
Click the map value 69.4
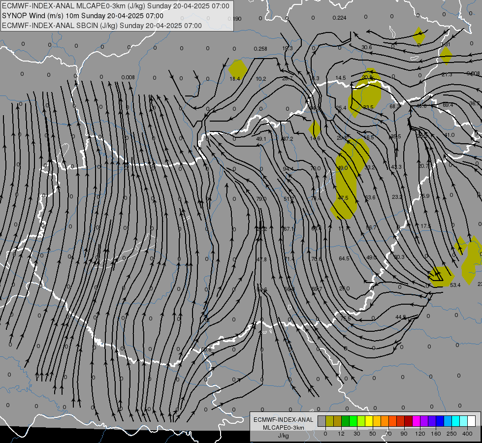448,105
